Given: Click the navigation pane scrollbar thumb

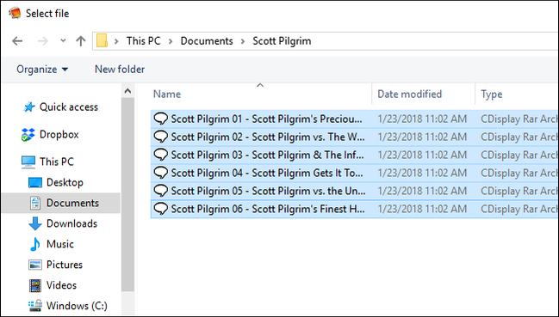Looking at the screenshot, I should pyautogui.click(x=127, y=195).
